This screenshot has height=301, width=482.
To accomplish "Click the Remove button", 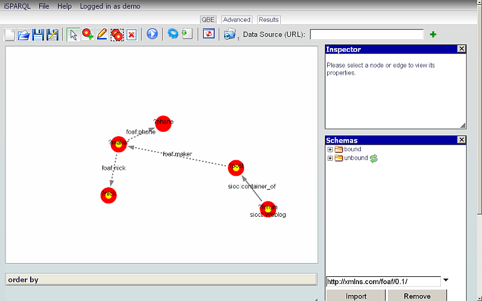I will point(417,296).
